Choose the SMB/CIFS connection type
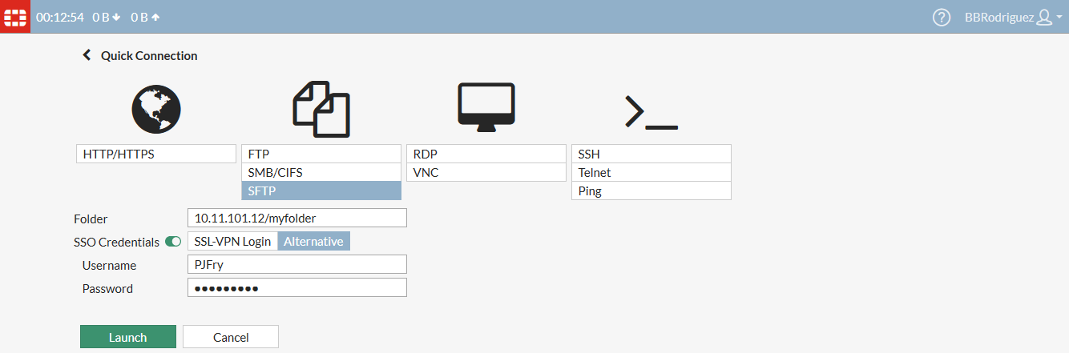Viewport: 1069px width, 353px height. (321, 173)
